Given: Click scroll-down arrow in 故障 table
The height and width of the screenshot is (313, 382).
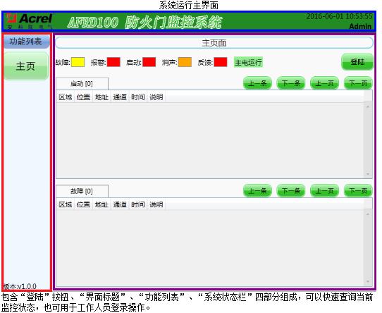Looking at the screenshot, I should click(x=368, y=282).
